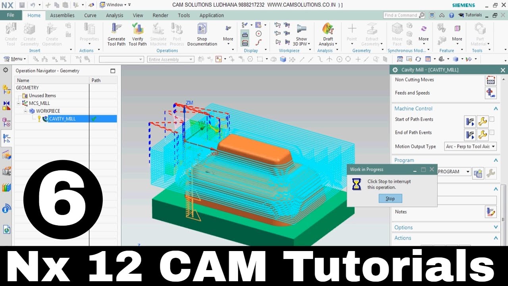Click More in Operations group

(x=228, y=35)
